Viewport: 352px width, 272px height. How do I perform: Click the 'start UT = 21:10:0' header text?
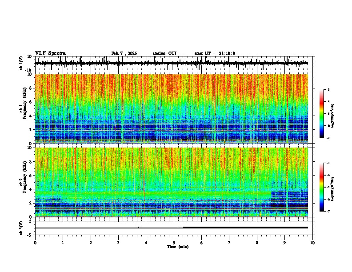coord(215,53)
